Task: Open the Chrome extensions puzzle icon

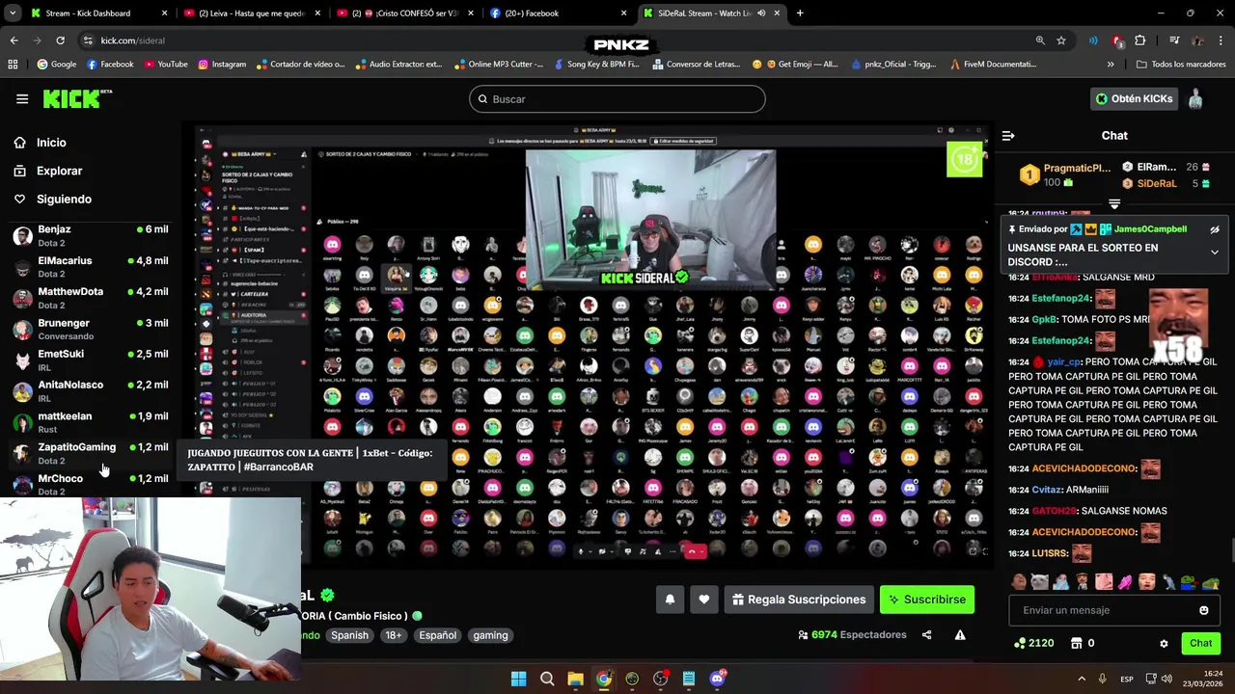Action: click(1140, 40)
